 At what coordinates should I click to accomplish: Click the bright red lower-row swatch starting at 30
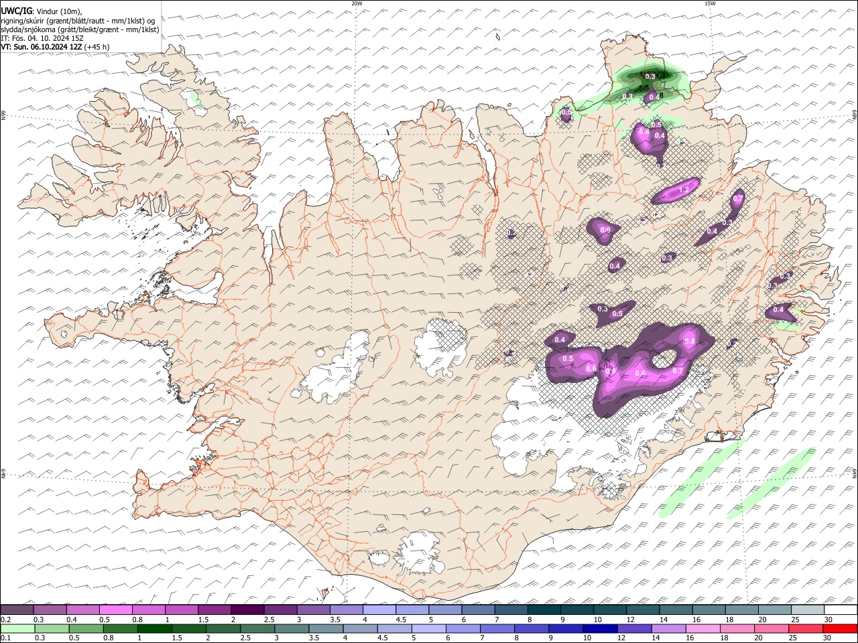[840, 628]
